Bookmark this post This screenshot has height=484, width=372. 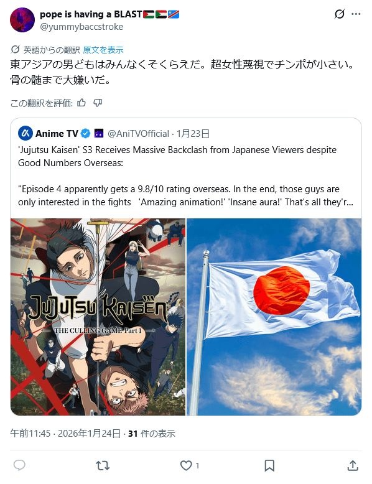click(269, 465)
